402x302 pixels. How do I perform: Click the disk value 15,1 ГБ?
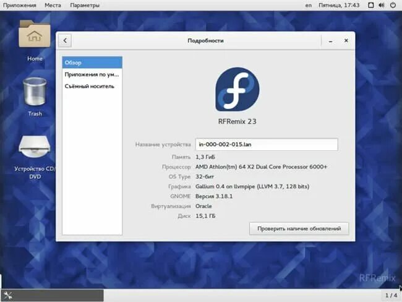click(205, 216)
